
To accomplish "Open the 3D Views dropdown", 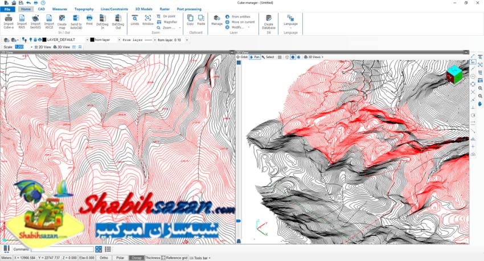I will tap(314, 57).
